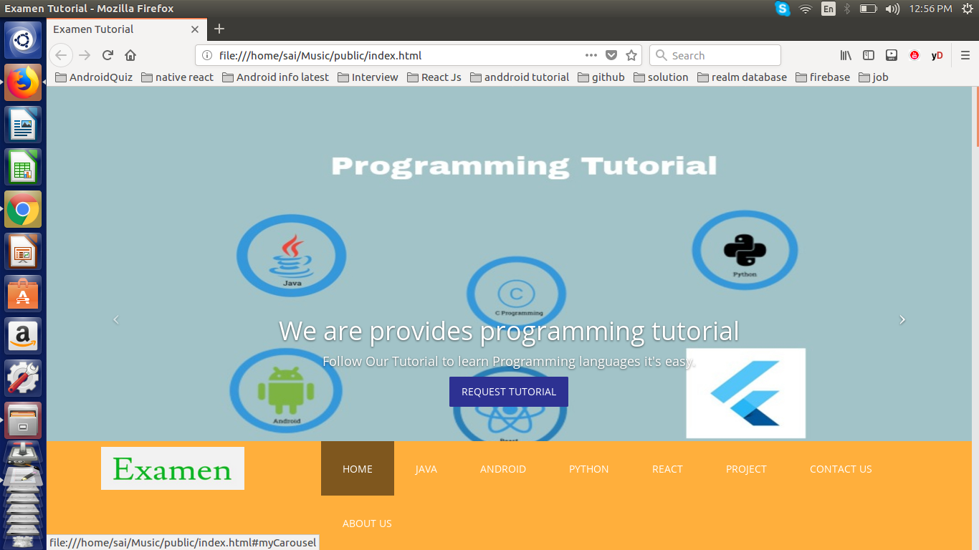Switch to the Examen Tutorial tab
This screenshot has height=550, width=979.
pyautogui.click(x=125, y=29)
